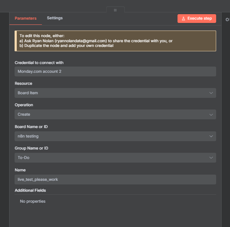
Task: Click the flask icon on Execute step
Action: pyautogui.click(x=183, y=19)
